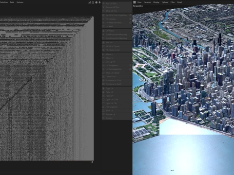Open the UV editor Paint menu
This screenshot has height=175, width=234.
pyautogui.click(x=12, y=2)
